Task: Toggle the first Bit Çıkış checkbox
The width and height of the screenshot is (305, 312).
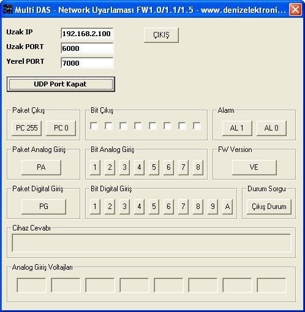Action: (x=94, y=126)
